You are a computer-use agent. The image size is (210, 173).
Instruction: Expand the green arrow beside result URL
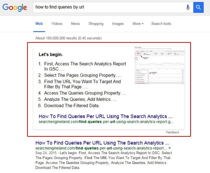click(x=170, y=148)
